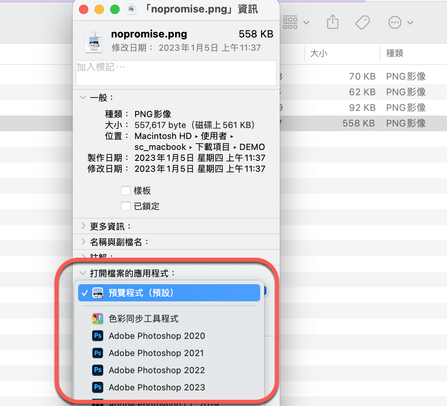The height and width of the screenshot is (406, 447).
Task: Click the Photoshop 2022 Ps icon
Action: 98,370
